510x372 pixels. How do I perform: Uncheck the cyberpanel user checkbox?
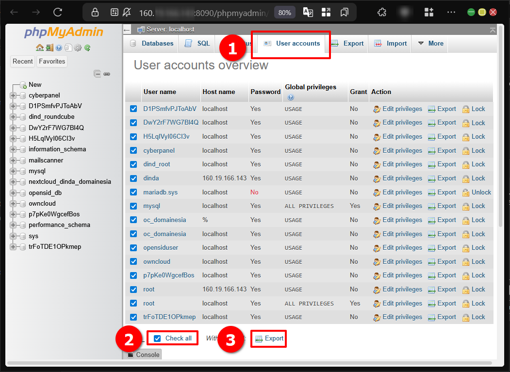click(133, 150)
